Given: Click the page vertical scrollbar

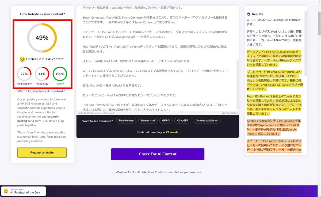Looking at the screenshot, I should pos(319,98).
